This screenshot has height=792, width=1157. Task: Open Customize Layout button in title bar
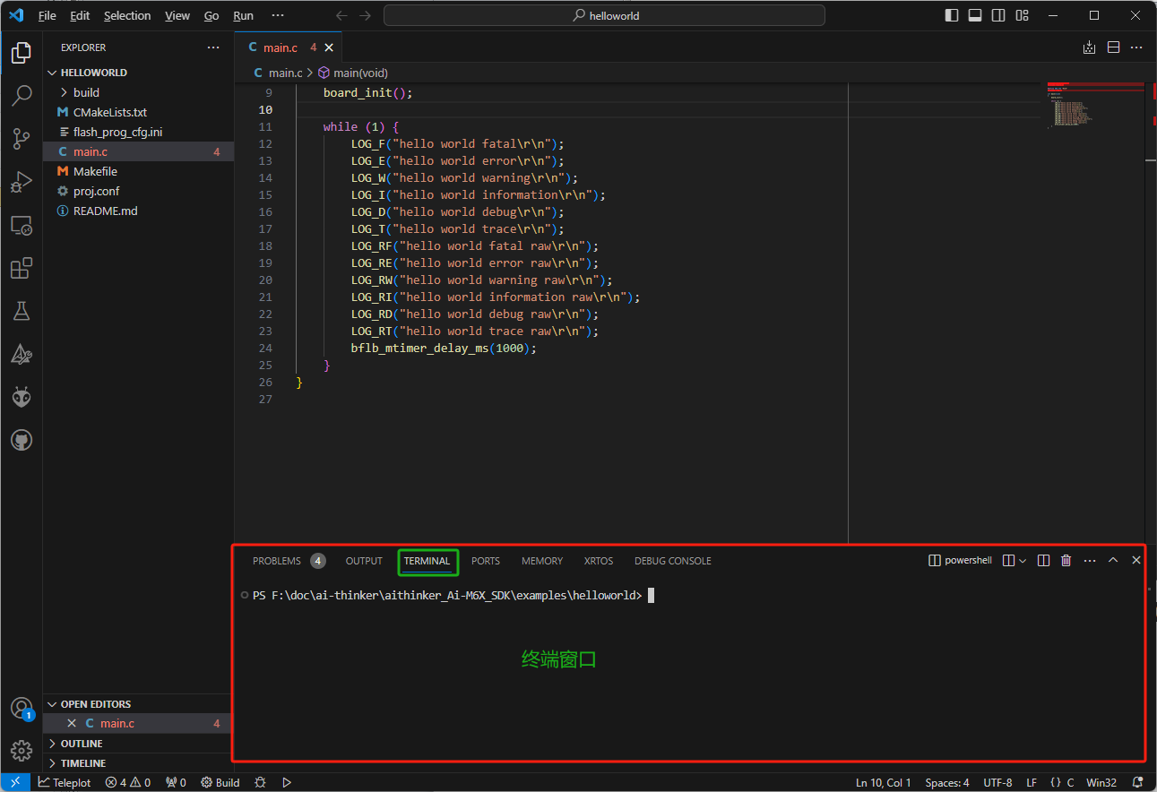click(1023, 15)
